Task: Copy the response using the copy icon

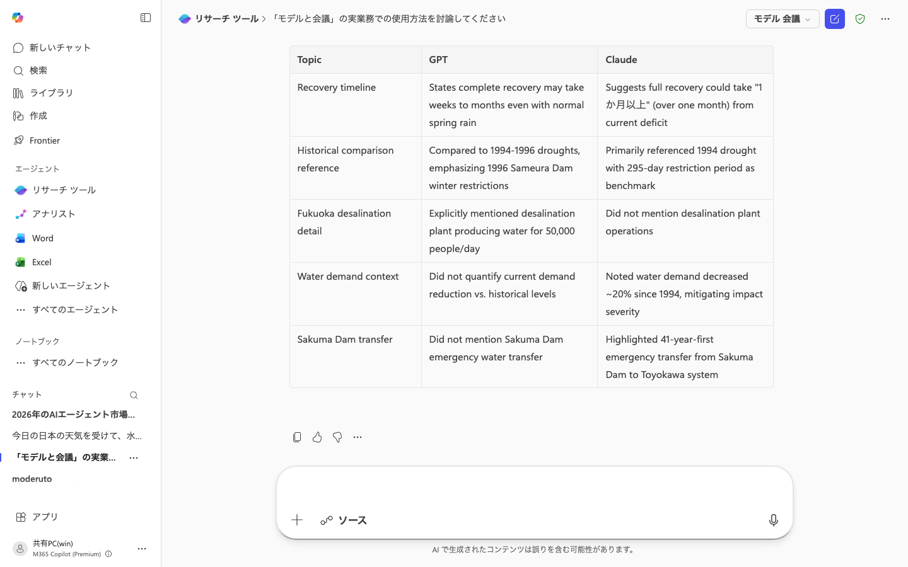Action: 297,437
